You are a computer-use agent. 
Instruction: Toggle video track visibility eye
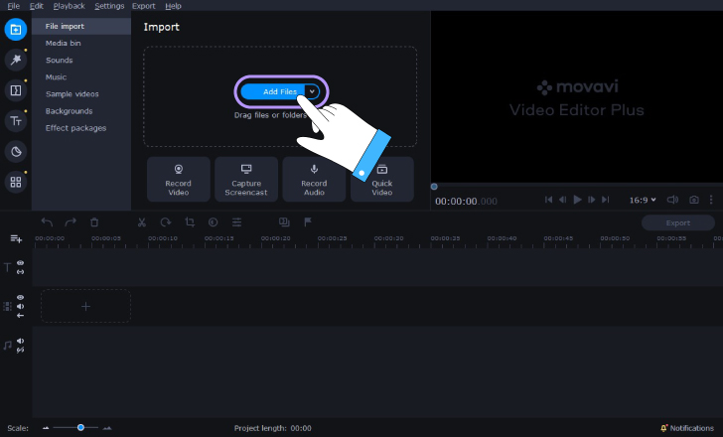(20, 297)
